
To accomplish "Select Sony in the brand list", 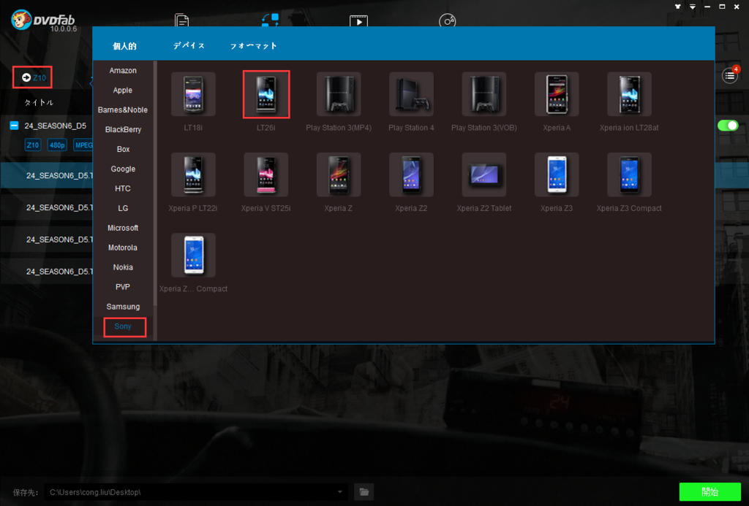I will click(x=123, y=326).
